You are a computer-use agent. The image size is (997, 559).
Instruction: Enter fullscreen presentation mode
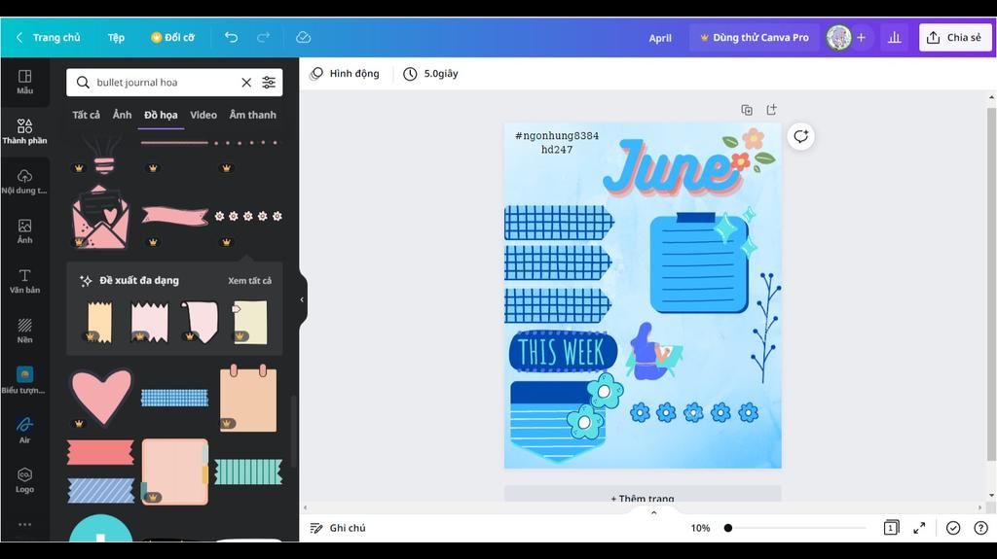click(x=919, y=528)
